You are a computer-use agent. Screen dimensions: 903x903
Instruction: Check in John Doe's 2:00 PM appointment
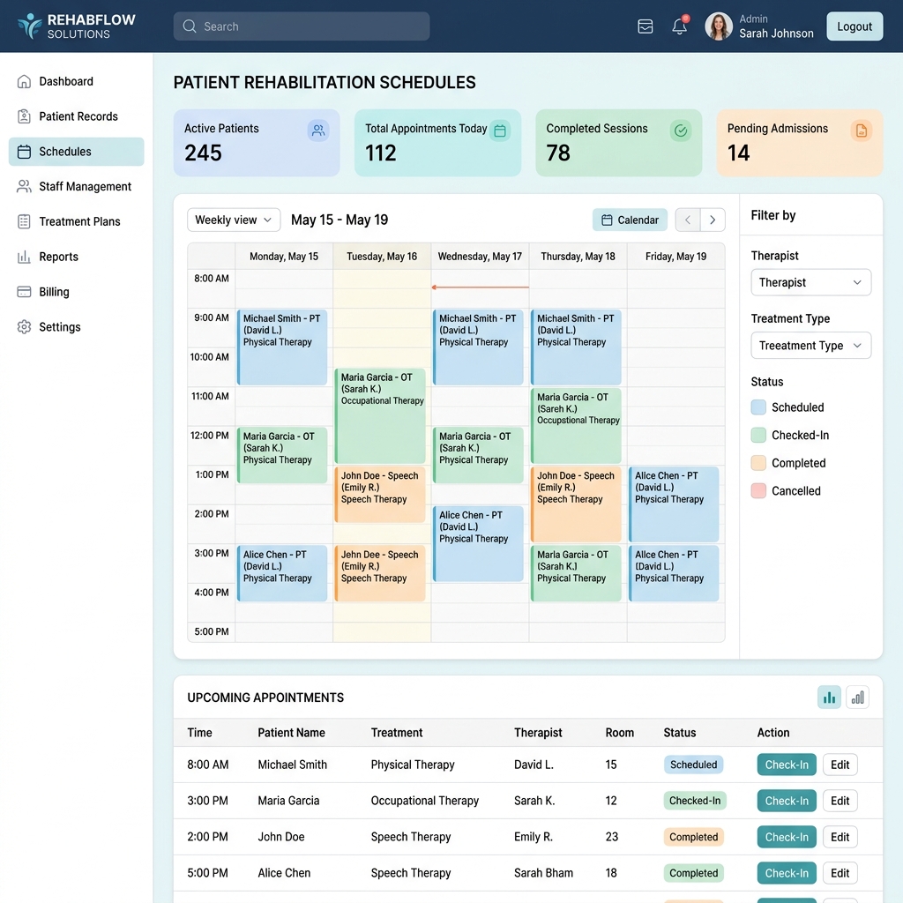(786, 837)
